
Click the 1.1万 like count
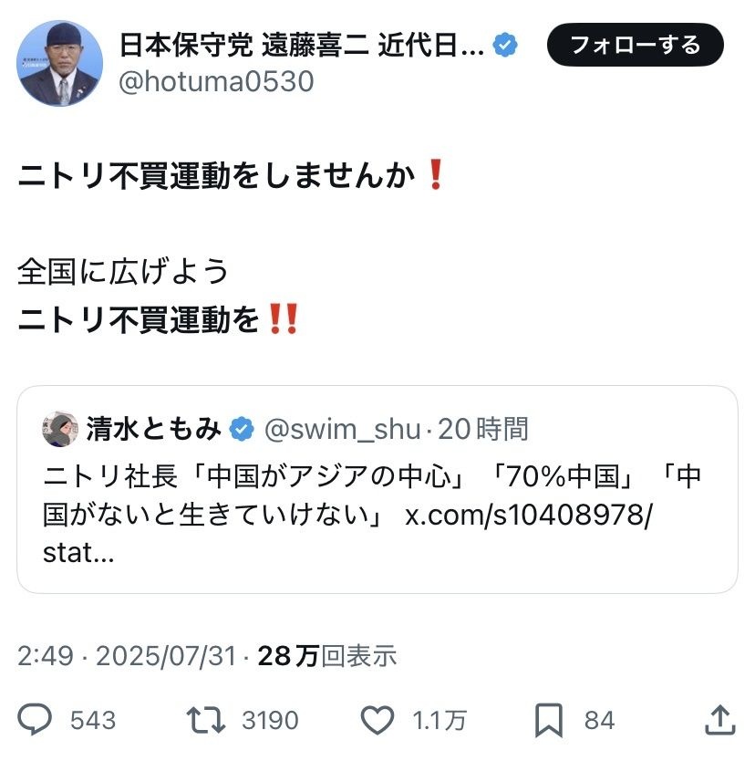440,721
